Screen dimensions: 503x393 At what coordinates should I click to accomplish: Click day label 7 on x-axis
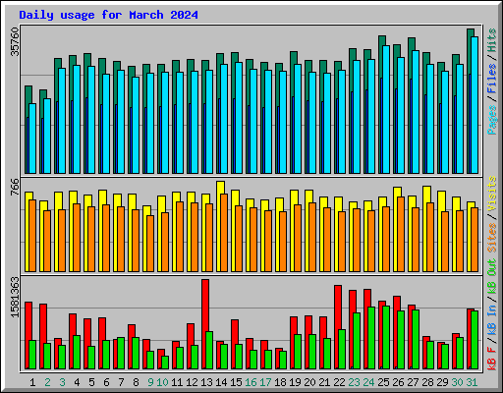[121, 382]
